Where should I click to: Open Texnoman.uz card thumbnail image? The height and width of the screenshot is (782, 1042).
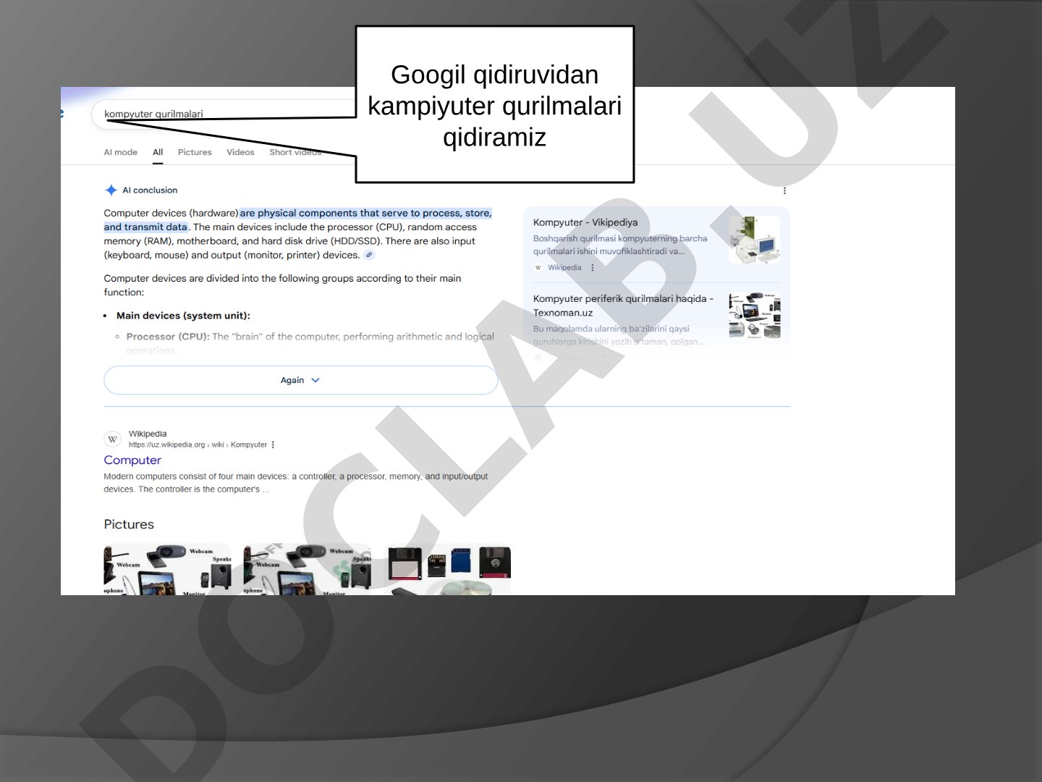coord(755,316)
